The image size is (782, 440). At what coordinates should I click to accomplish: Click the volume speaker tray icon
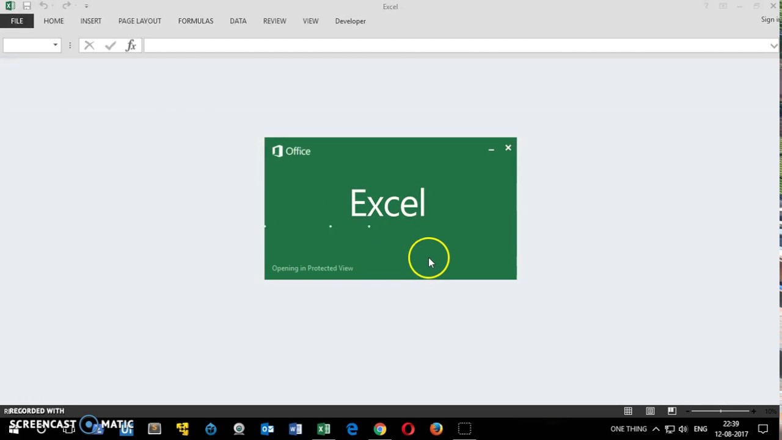[x=683, y=429]
